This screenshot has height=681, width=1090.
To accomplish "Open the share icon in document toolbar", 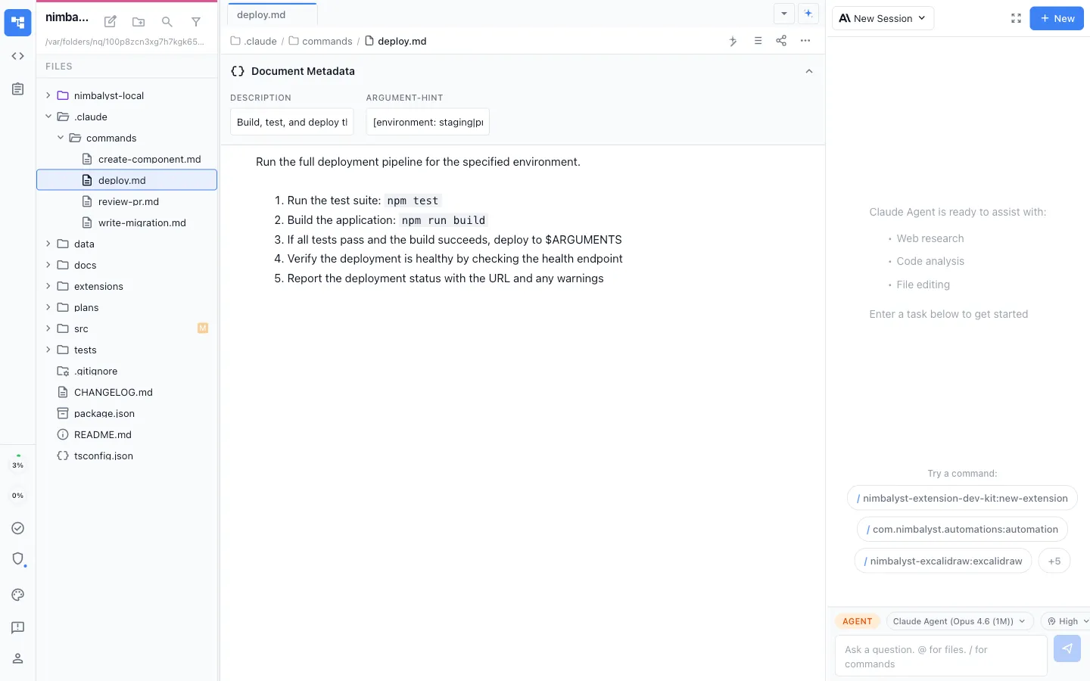I will (781, 41).
